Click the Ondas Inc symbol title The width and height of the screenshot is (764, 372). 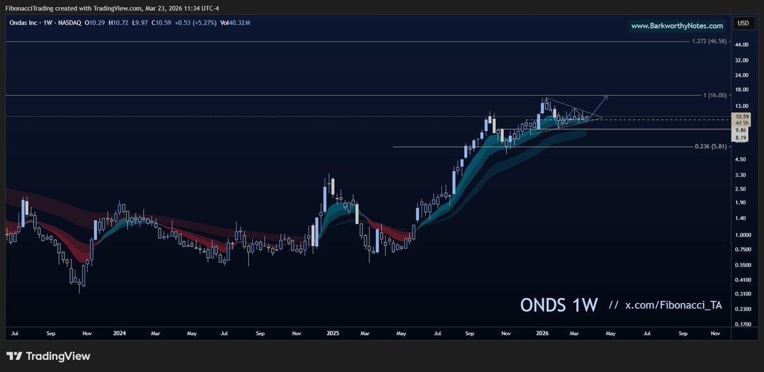coord(24,22)
